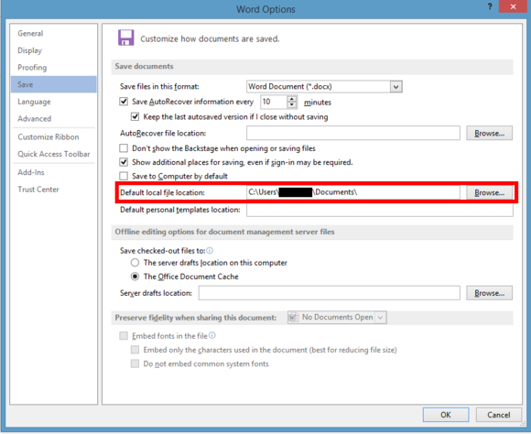531x434 pixels.
Task: Browse for Default local file location
Action: [x=490, y=192]
